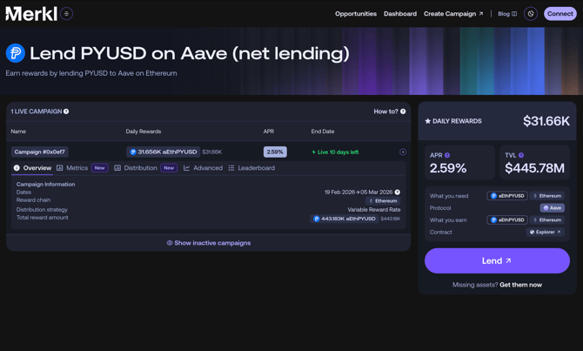Show inactive campaigns

click(x=209, y=243)
